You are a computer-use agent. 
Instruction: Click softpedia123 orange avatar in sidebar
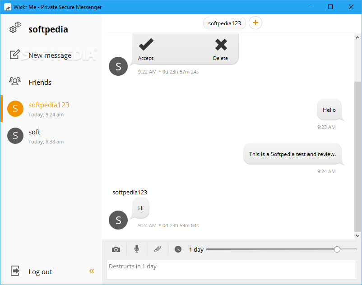15,109
